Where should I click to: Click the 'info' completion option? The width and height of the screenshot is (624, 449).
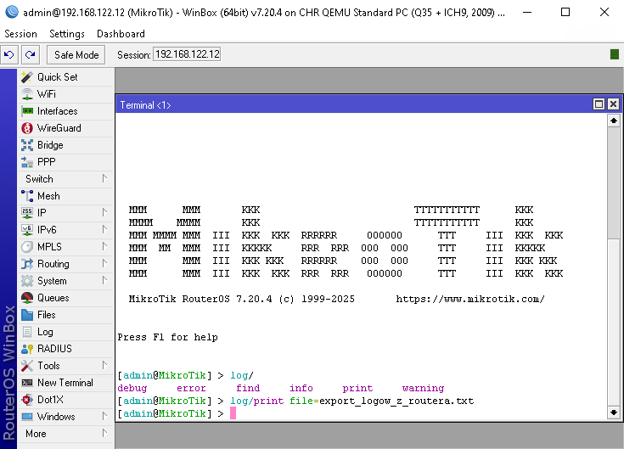(x=301, y=388)
